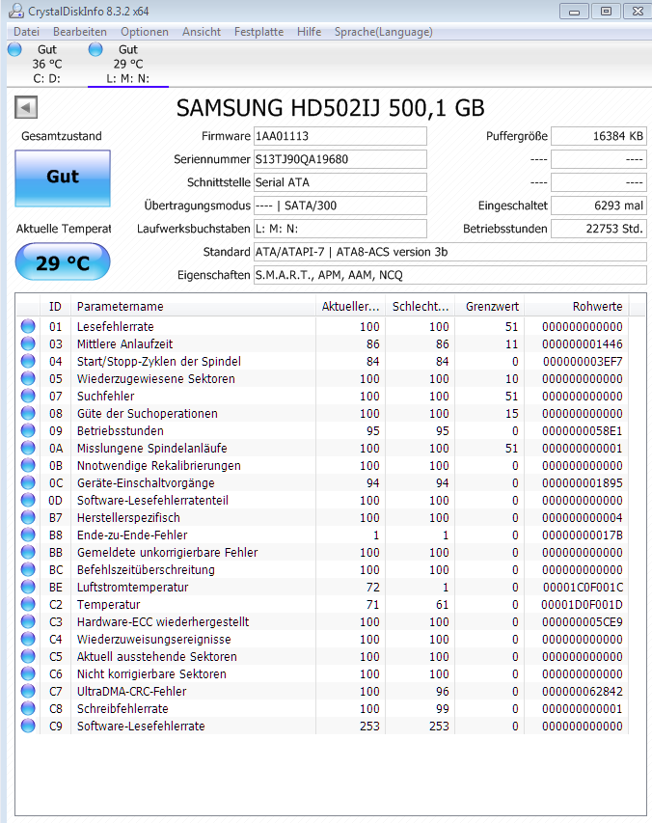Click status icon of C9 Software-Lesefehlerrate row
Screen dimensions: 652x823
28,726
